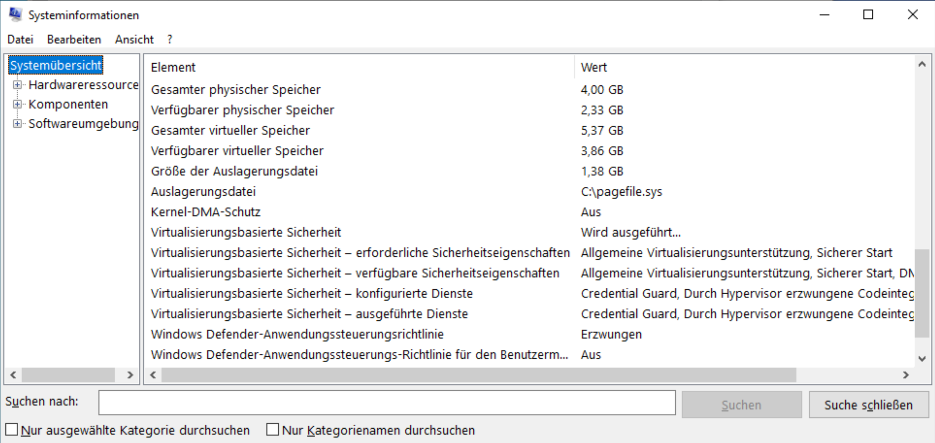Select the Komponenten category label
The height and width of the screenshot is (443, 935).
pyautogui.click(x=68, y=104)
